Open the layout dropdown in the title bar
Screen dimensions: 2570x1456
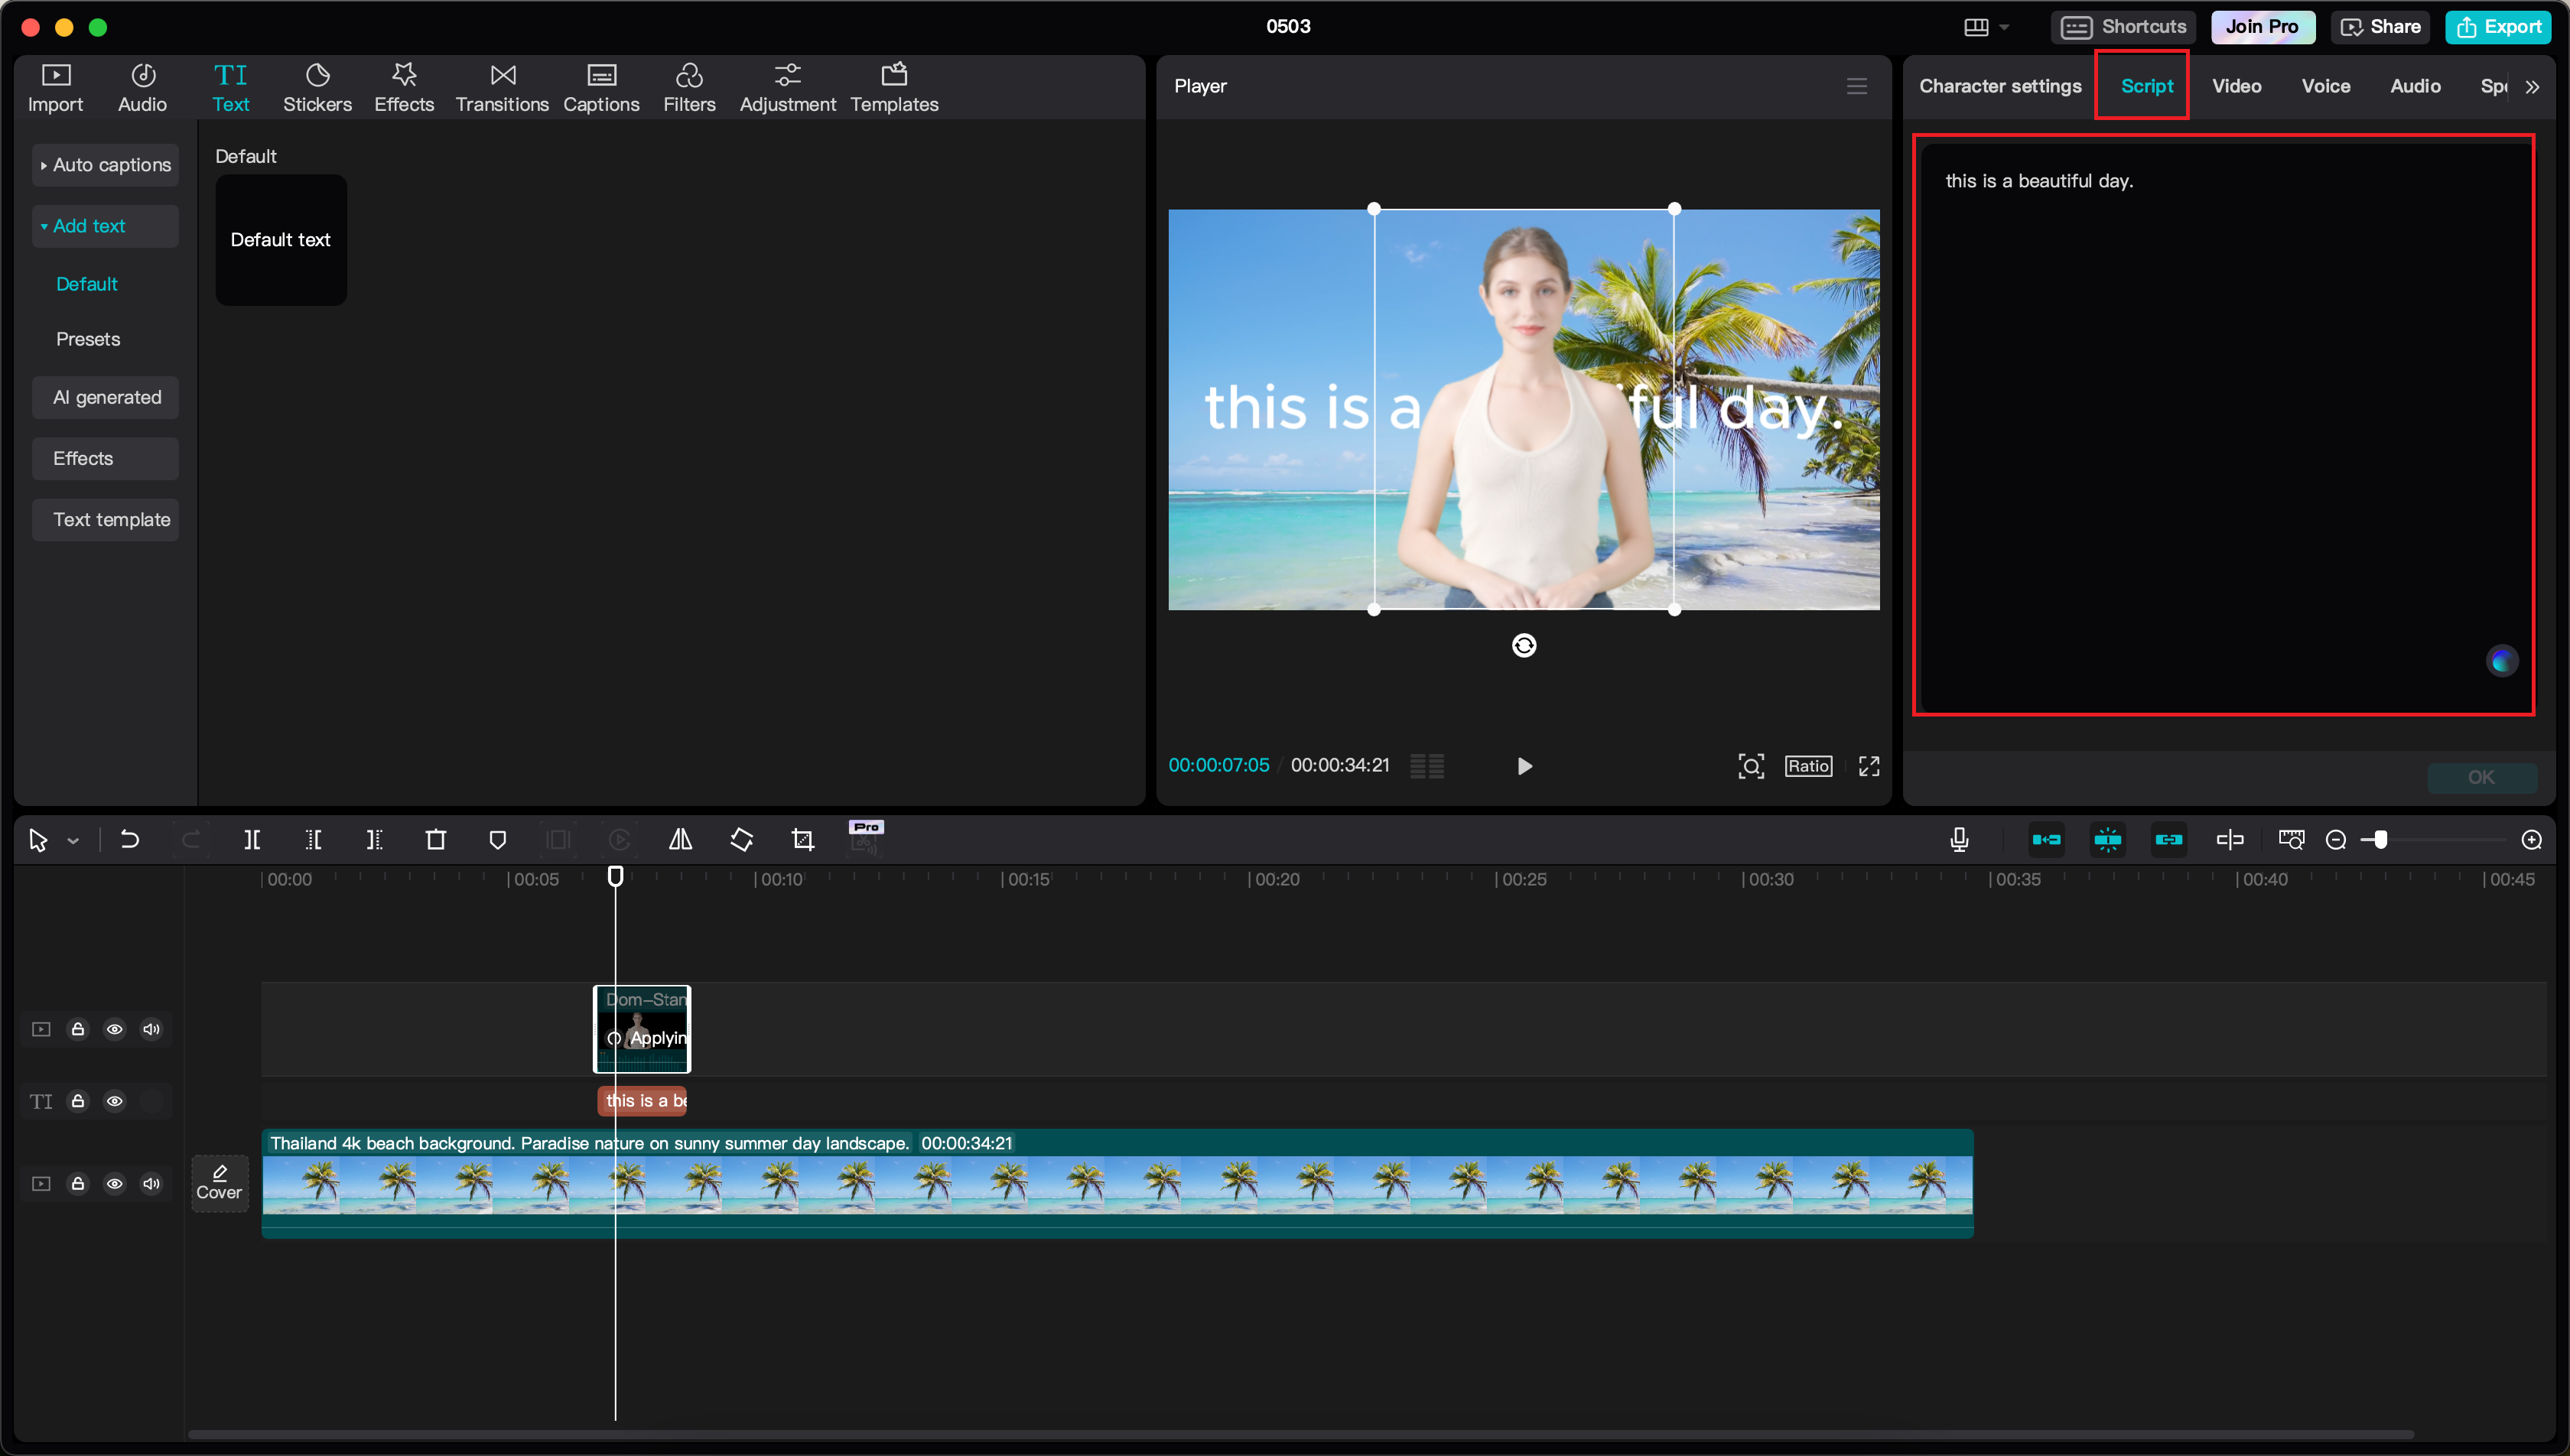click(1987, 27)
